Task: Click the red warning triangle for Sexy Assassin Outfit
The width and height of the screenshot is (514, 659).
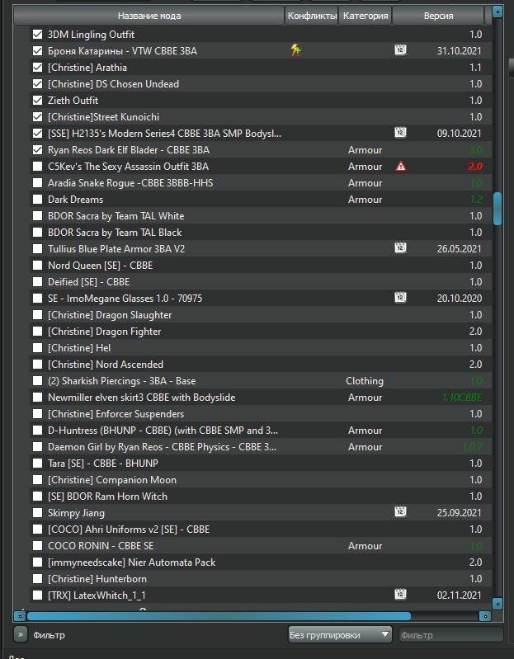Action: tap(401, 167)
